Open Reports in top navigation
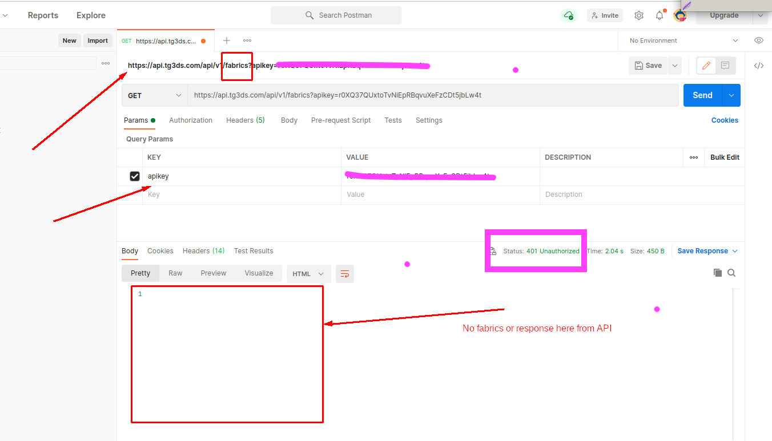 [x=43, y=15]
